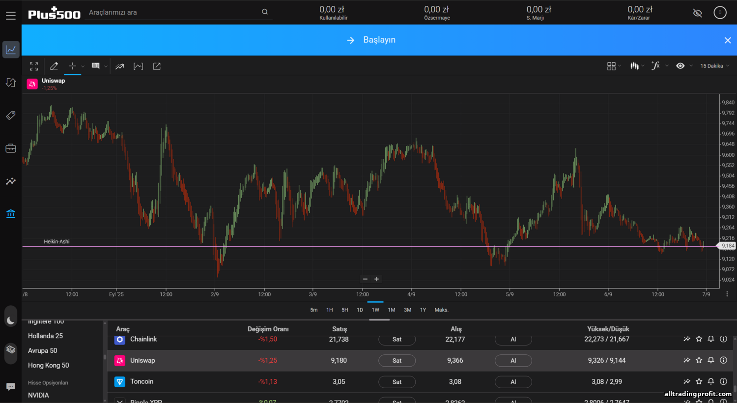Click the portfolio briefcase sidebar icon
Screen dimensions: 737x403
[11, 148]
